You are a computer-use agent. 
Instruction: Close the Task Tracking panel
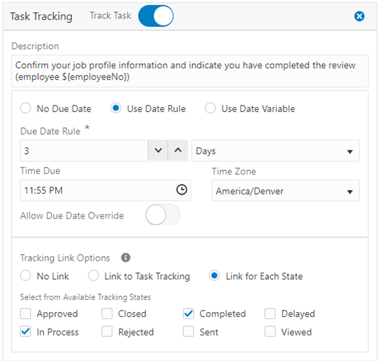[359, 16]
